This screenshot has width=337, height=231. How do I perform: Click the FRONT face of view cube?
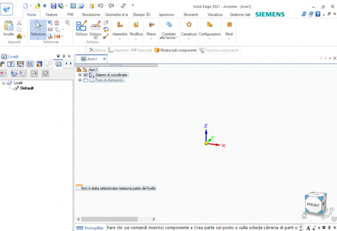click(x=313, y=205)
